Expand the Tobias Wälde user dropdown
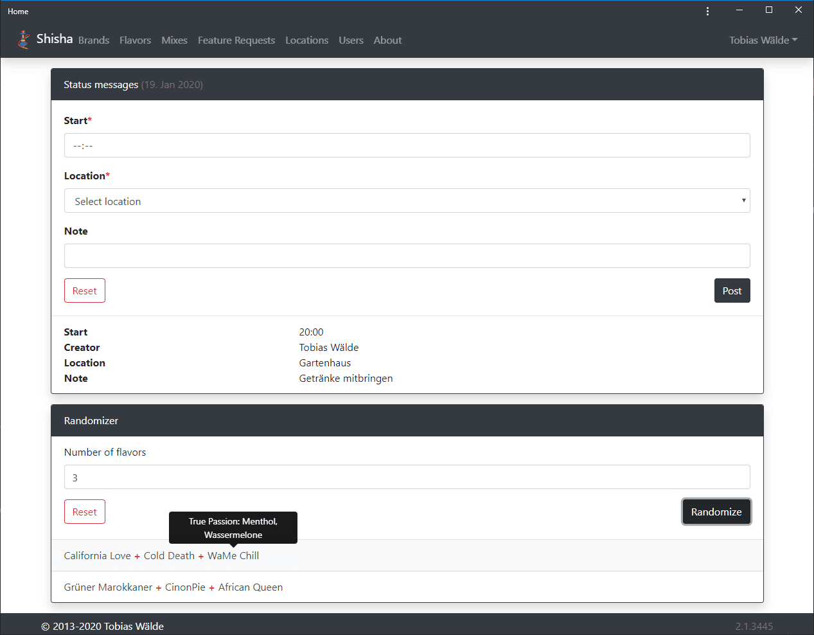Viewport: 814px width, 635px height. coord(763,40)
